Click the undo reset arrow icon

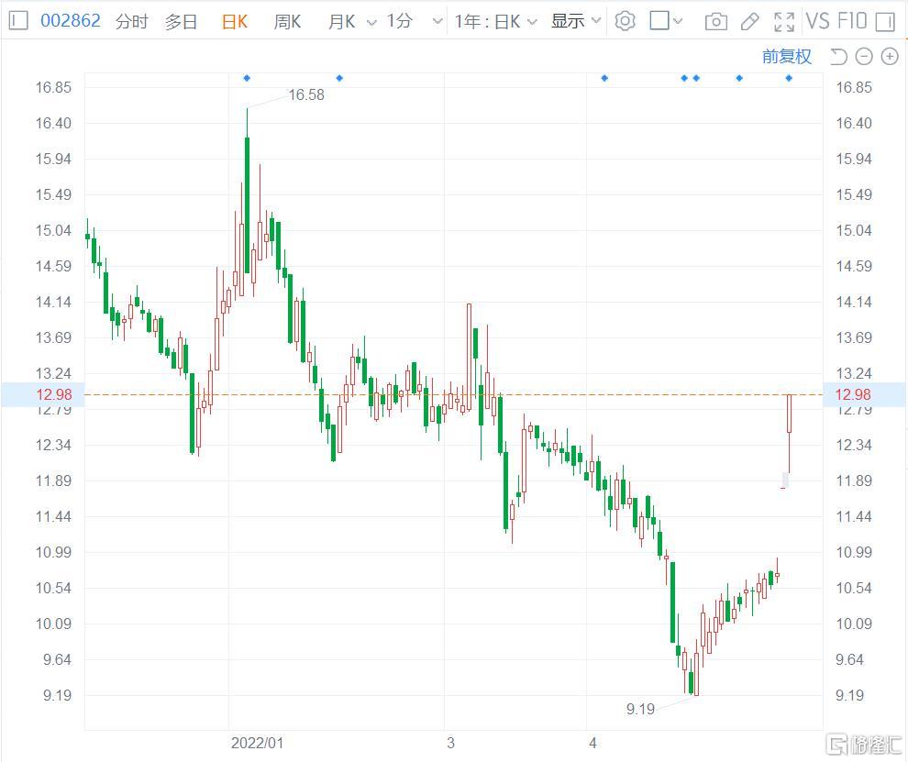838,56
